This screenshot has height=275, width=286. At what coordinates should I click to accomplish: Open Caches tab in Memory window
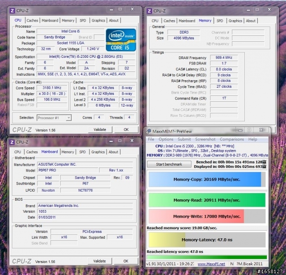pyautogui.click(x=169, y=21)
